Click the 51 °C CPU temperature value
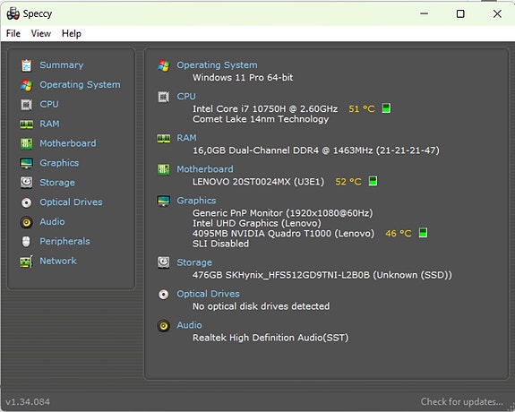 point(362,108)
